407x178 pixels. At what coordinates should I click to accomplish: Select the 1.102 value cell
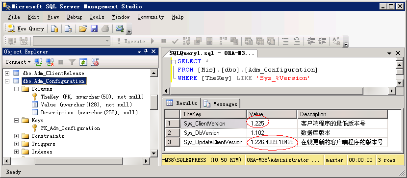click(x=272, y=133)
